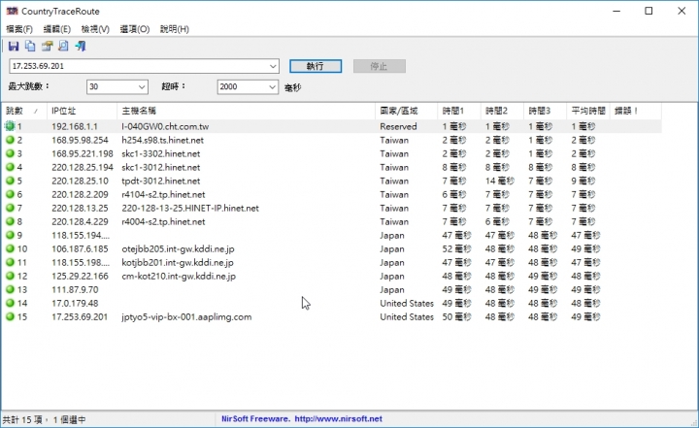Sort by the 平均時間 column header
The height and width of the screenshot is (428, 699).
587,111
